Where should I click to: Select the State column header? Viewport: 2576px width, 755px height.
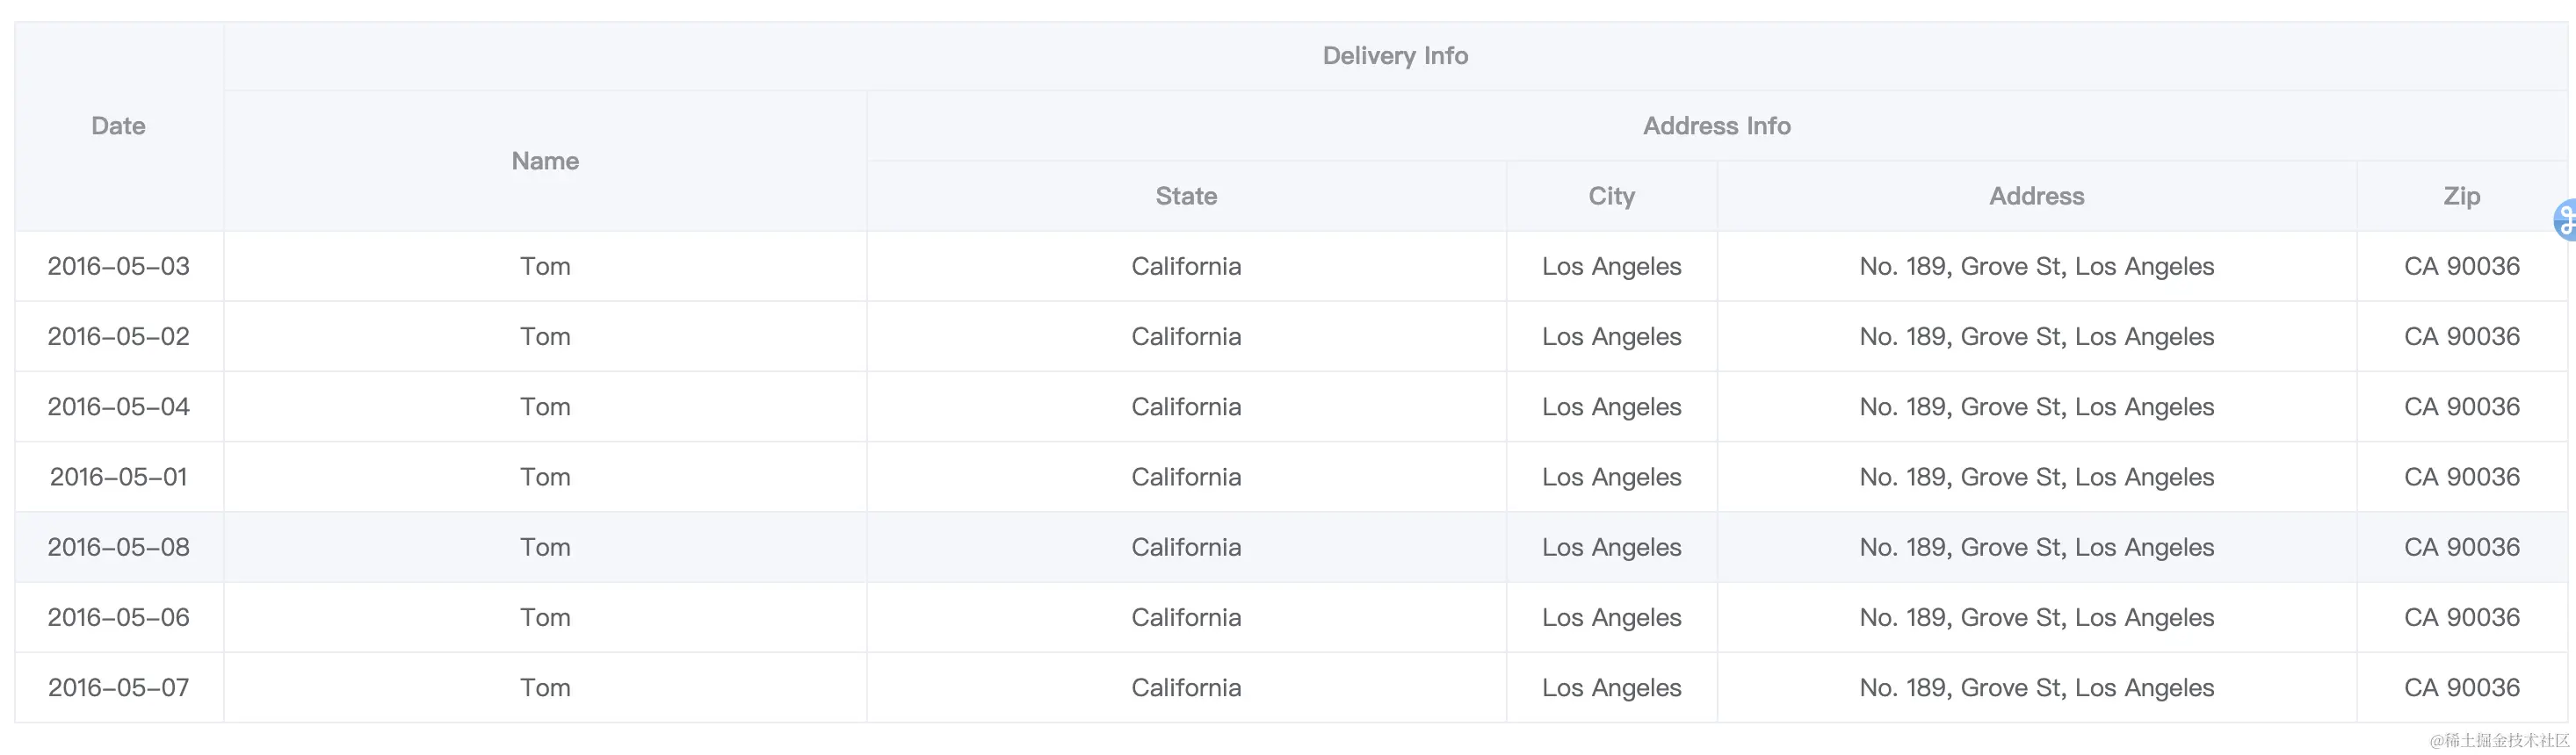(x=1186, y=196)
